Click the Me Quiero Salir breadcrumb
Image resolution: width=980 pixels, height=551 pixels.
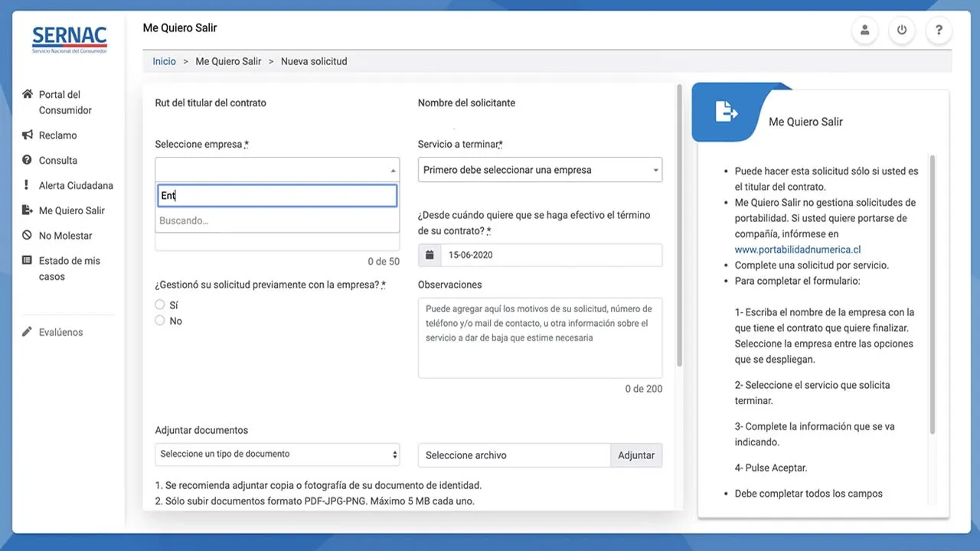coord(228,61)
